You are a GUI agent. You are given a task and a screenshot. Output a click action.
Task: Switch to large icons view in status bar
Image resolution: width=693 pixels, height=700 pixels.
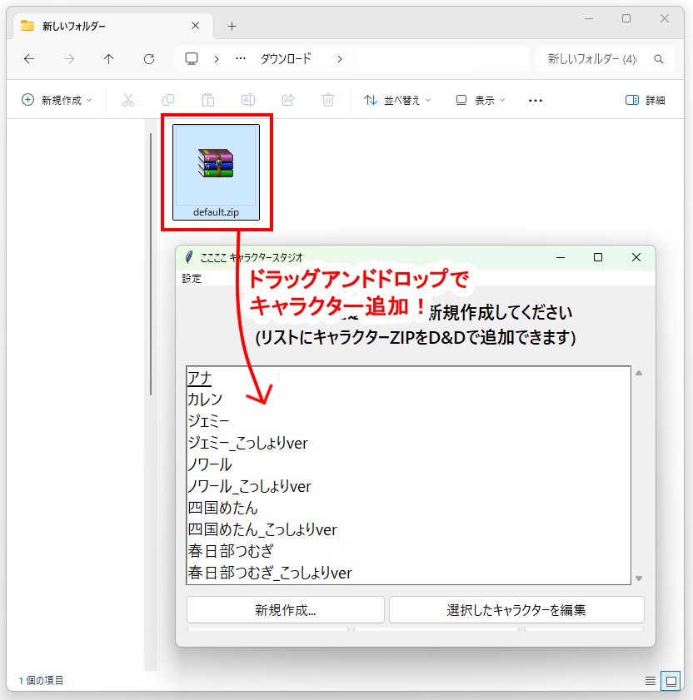(671, 680)
